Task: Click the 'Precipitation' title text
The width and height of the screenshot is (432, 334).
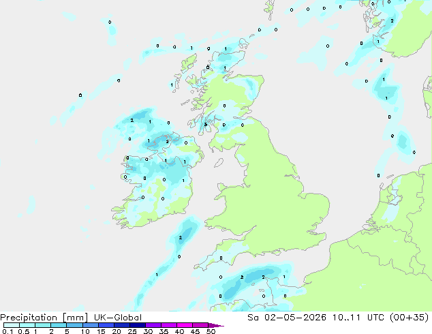Action: tap(29, 318)
